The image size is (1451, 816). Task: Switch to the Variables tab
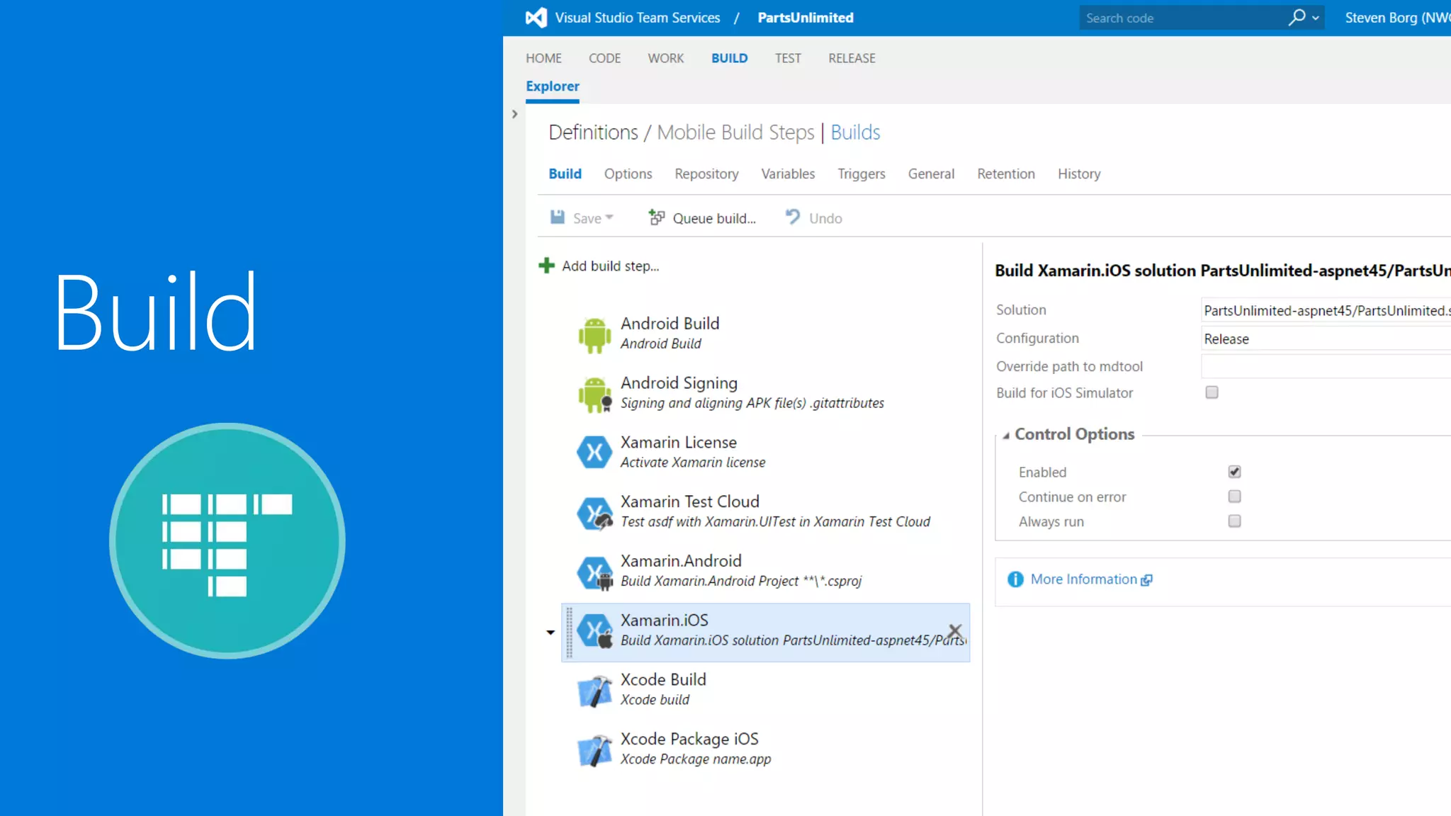(x=787, y=174)
